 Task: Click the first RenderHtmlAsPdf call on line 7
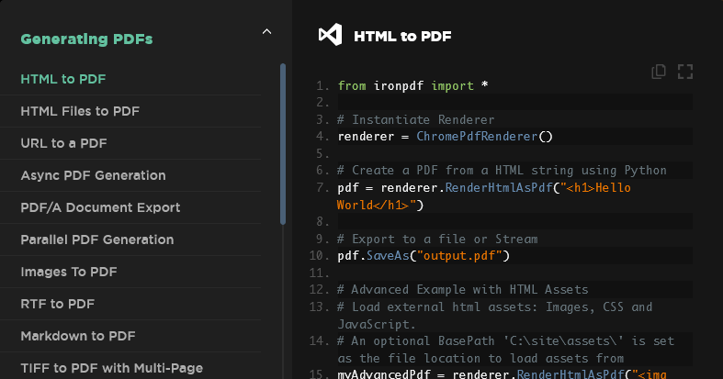pyautogui.click(x=499, y=187)
